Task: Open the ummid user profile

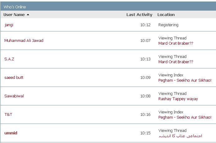Action: click(11, 133)
